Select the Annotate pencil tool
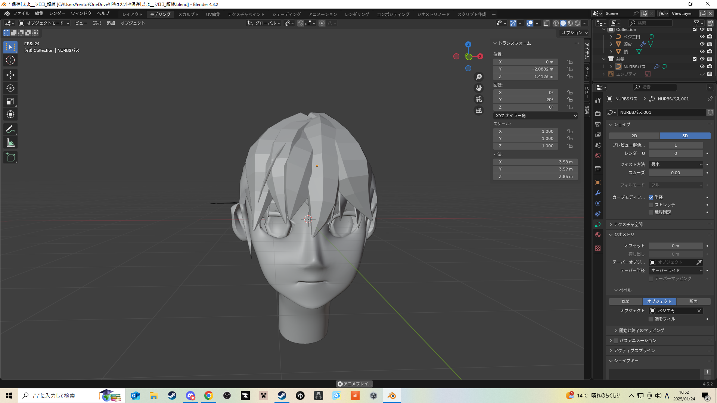Screen dimensions: 717x403 coord(10,129)
